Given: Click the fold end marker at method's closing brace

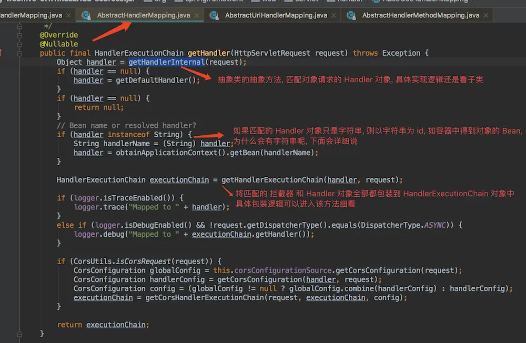Looking at the screenshot, I should (x=19, y=334).
